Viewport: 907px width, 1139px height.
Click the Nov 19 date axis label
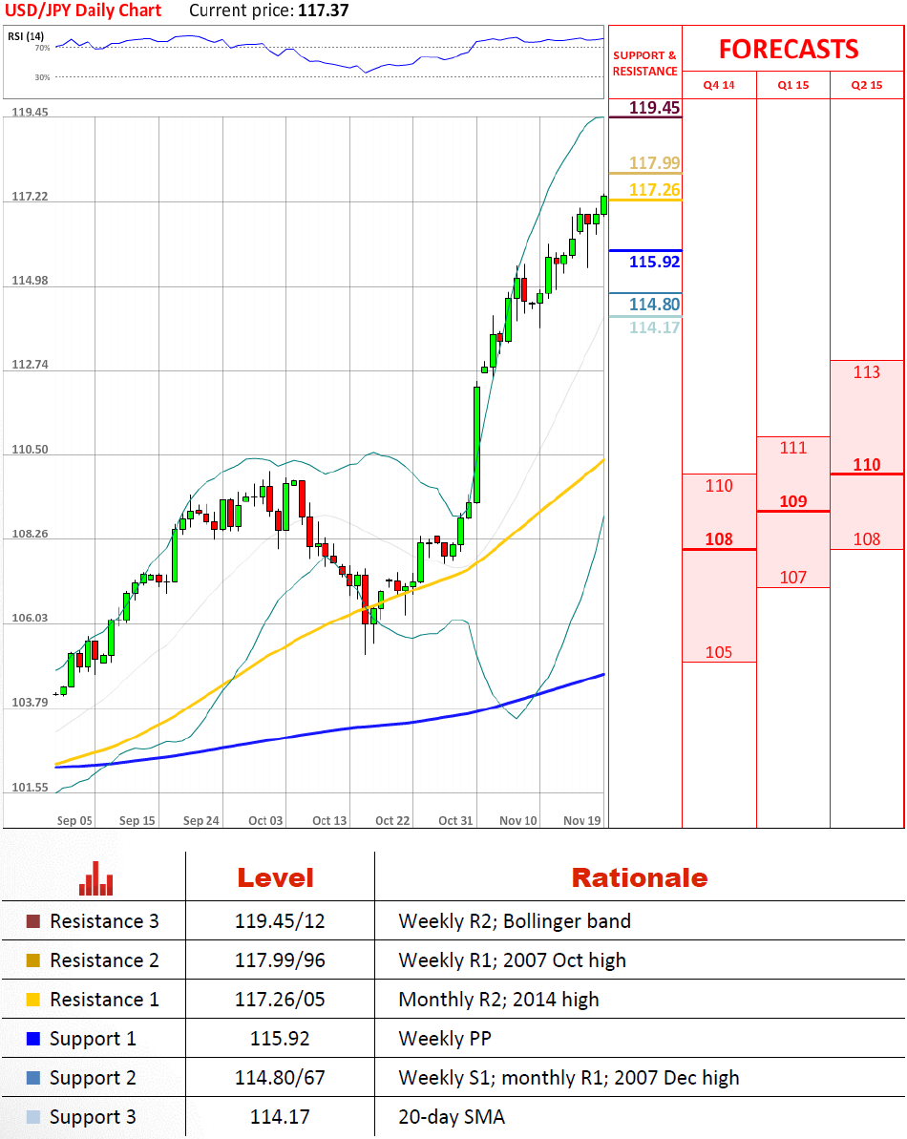tap(582, 820)
